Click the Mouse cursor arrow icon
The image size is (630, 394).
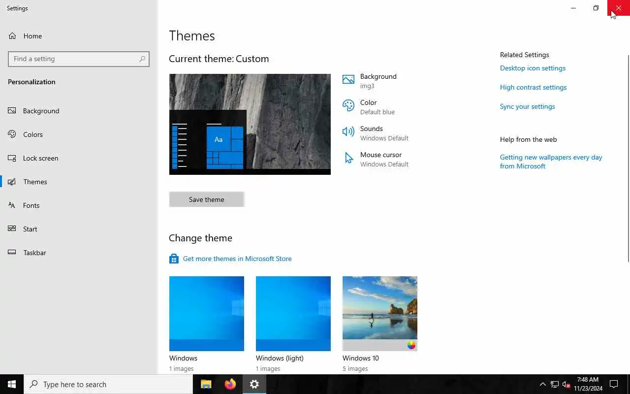[x=349, y=158]
